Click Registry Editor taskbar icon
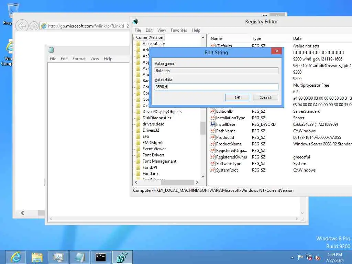The height and width of the screenshot is (264, 352). click(x=122, y=257)
